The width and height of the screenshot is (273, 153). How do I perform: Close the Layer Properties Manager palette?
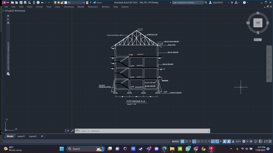(8, 16)
